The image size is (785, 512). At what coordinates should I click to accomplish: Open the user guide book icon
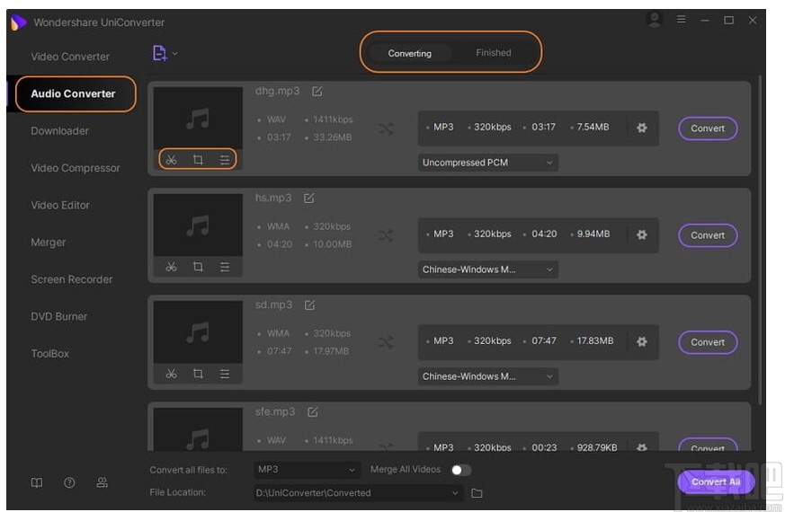tap(37, 482)
